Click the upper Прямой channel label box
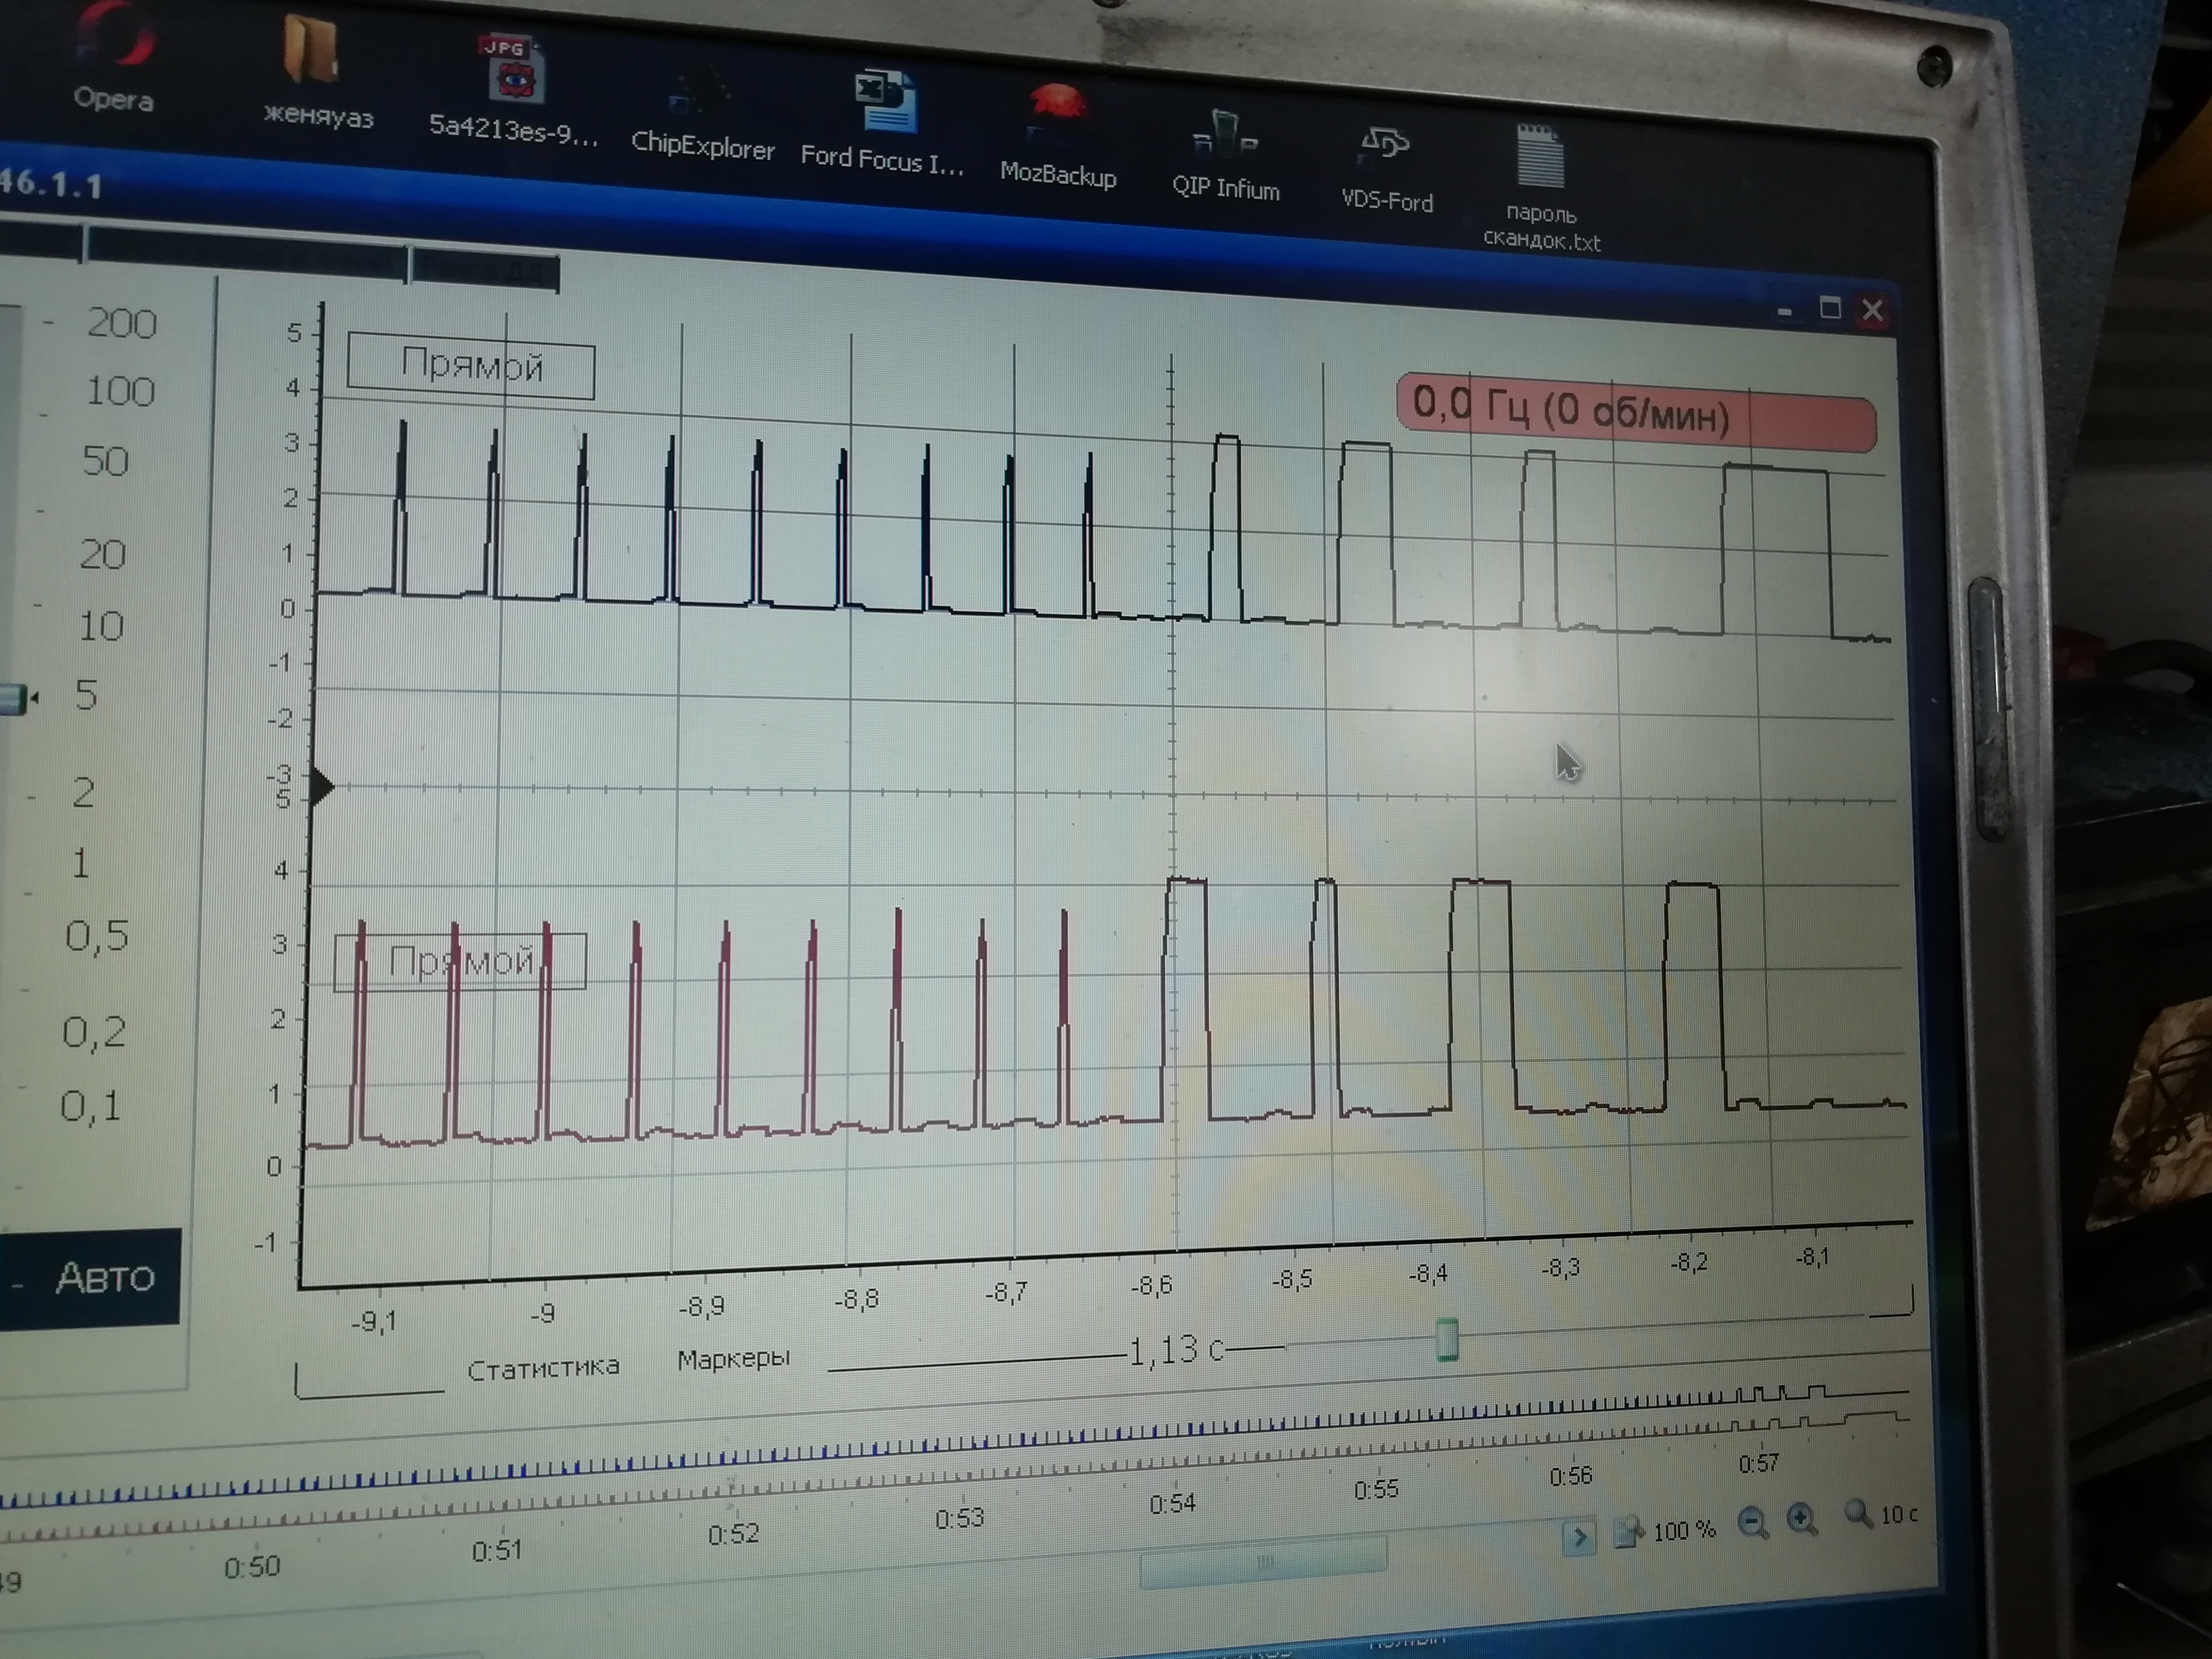This screenshot has width=2212, height=1659. coord(471,366)
